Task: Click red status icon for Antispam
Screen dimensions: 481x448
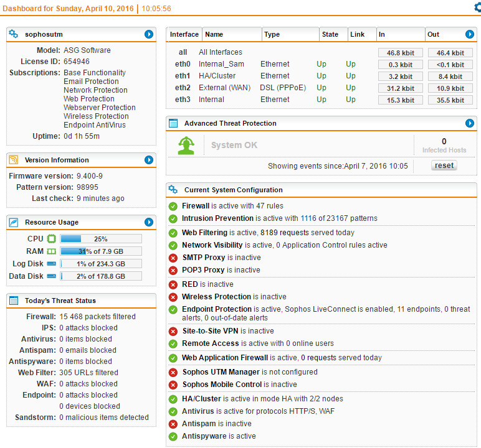Action: click(x=173, y=424)
